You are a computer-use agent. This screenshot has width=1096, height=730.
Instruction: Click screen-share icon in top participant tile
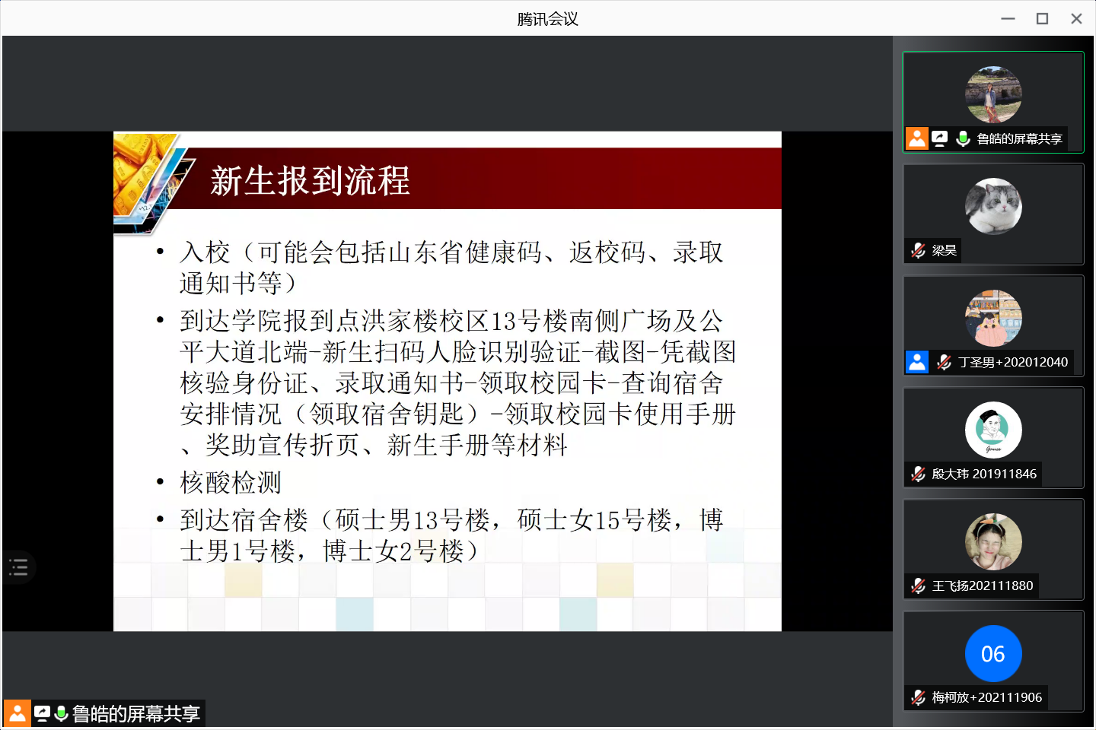940,138
